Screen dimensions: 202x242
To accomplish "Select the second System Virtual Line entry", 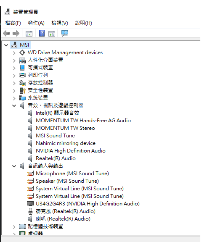I will point(80,196).
